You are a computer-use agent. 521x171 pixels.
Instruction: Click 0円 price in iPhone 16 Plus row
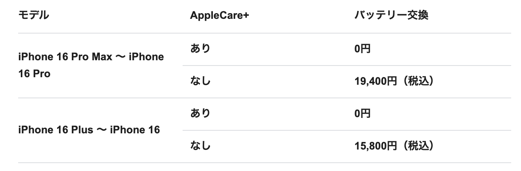click(x=362, y=114)
